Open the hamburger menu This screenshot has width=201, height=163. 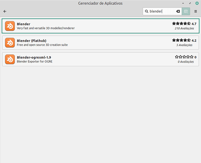(195, 11)
